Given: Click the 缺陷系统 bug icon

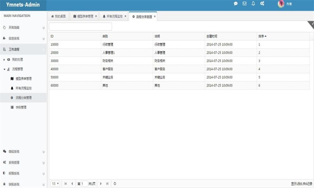Looking at the screenshot, I should point(5,184).
